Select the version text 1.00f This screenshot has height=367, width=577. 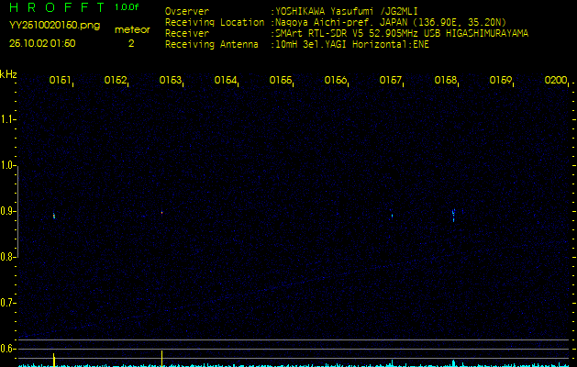point(127,7)
